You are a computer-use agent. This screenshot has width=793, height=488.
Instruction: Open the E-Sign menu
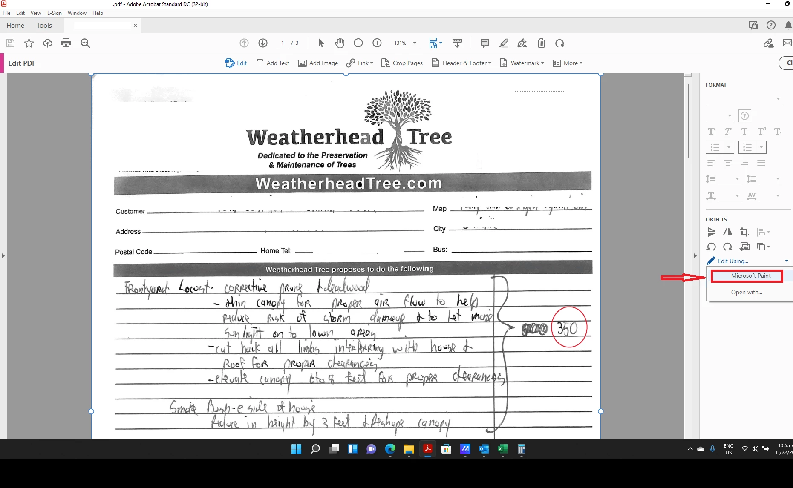coord(54,13)
